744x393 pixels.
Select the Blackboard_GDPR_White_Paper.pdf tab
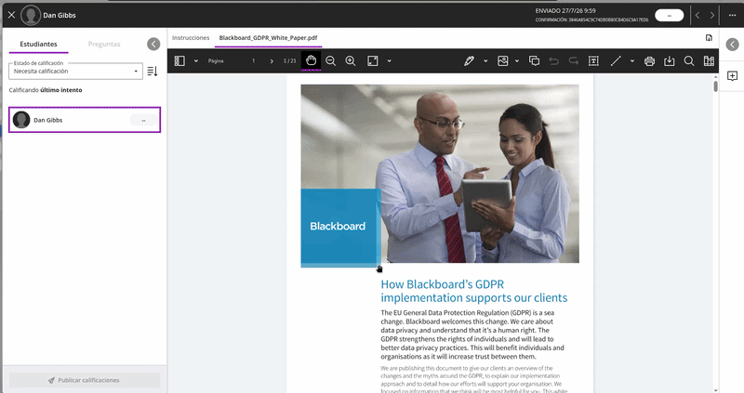[x=268, y=38]
